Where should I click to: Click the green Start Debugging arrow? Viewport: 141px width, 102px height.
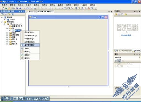pyautogui.click(x=56, y=9)
